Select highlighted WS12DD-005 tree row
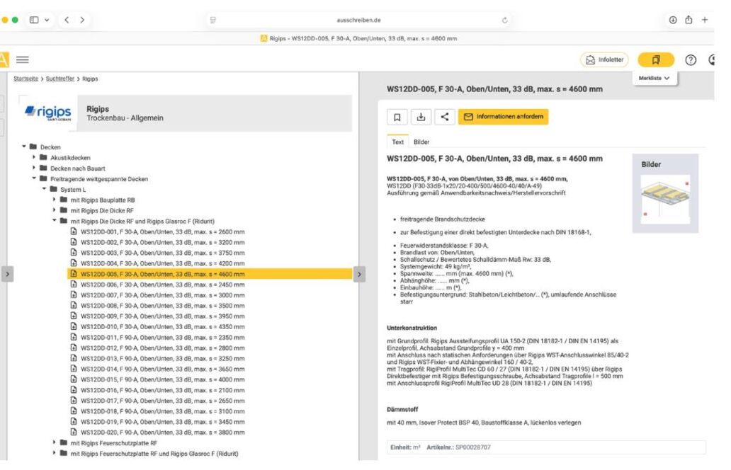The image size is (731, 470). pyautogui.click(x=210, y=274)
